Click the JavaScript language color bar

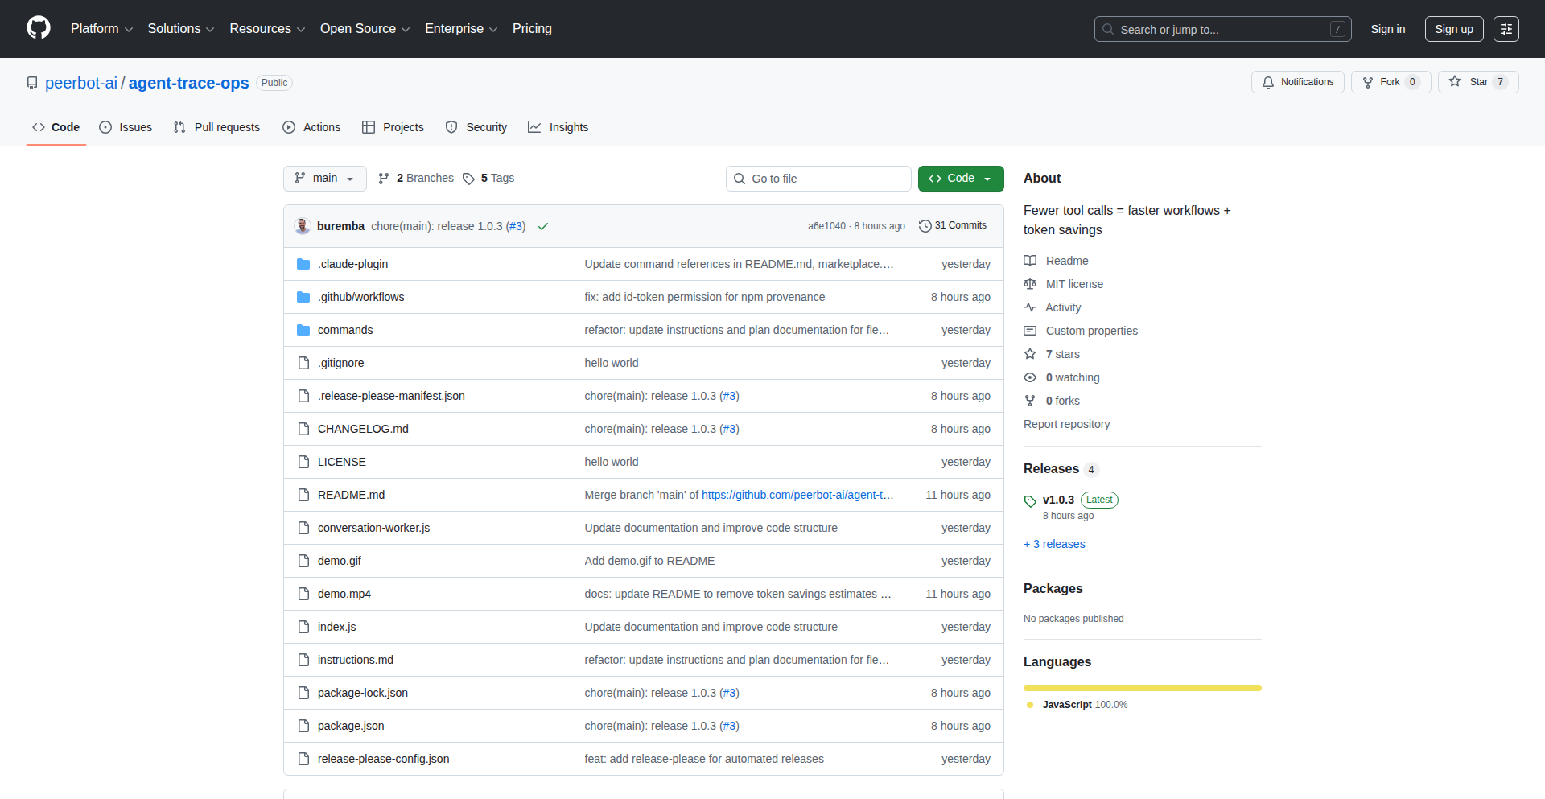tap(1142, 688)
